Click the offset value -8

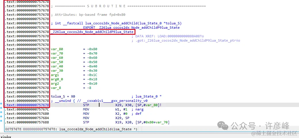click(x=89, y=88)
